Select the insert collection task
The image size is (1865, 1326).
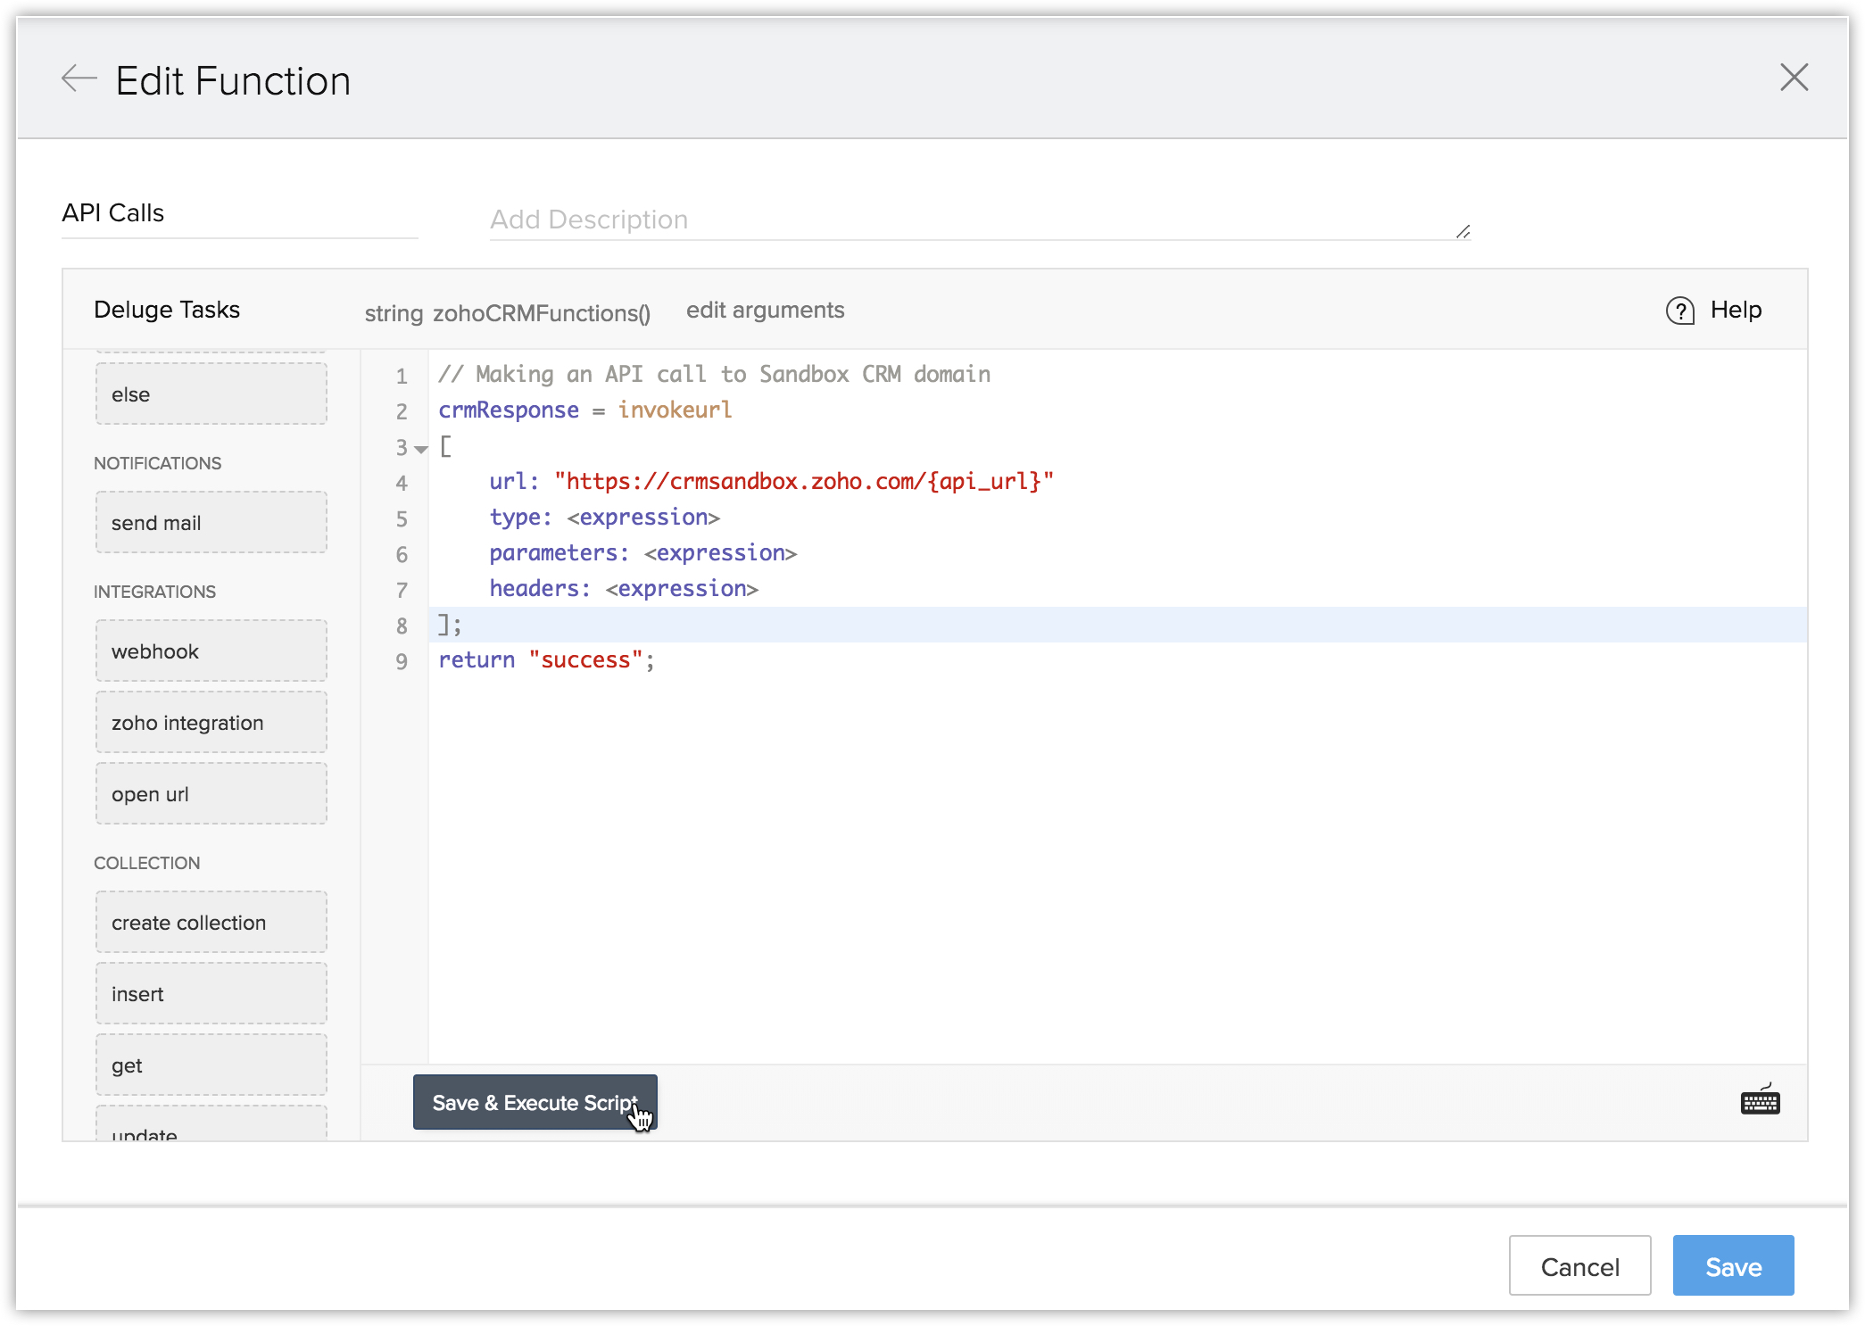pyautogui.click(x=211, y=994)
